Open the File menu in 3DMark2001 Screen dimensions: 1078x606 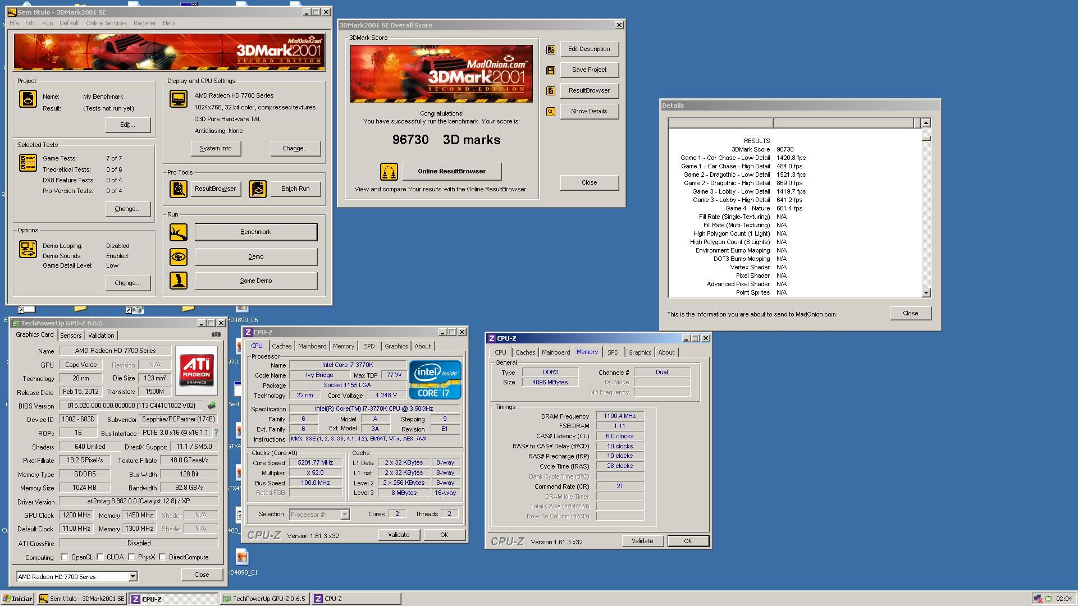coord(14,23)
